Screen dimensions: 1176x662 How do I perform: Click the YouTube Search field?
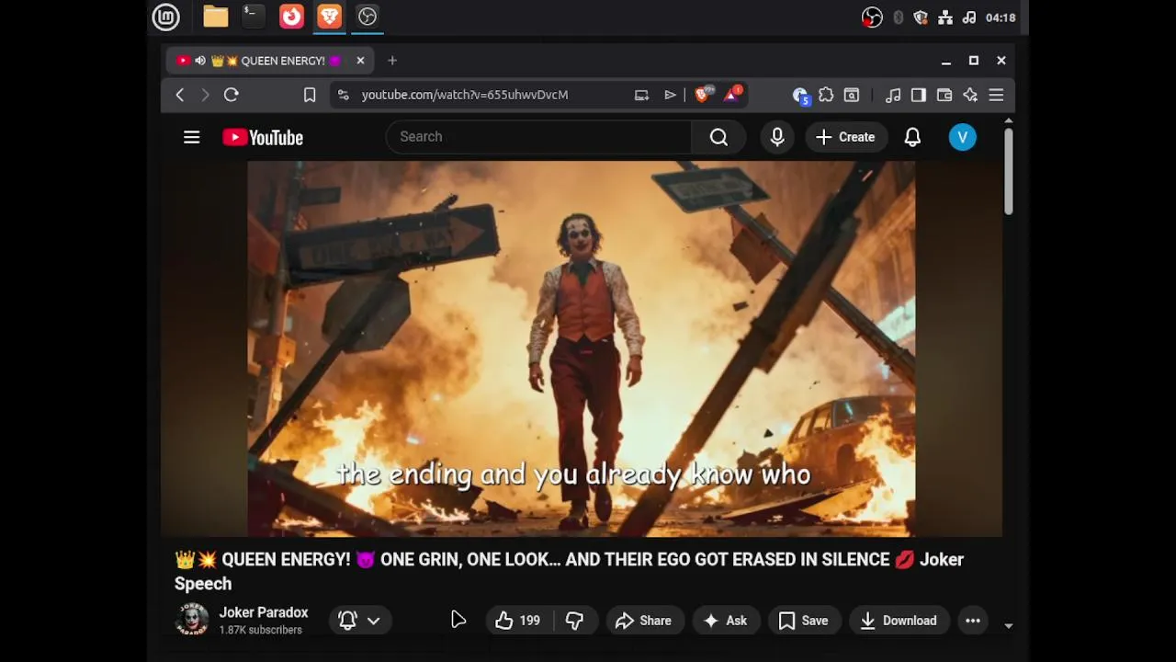click(x=539, y=137)
